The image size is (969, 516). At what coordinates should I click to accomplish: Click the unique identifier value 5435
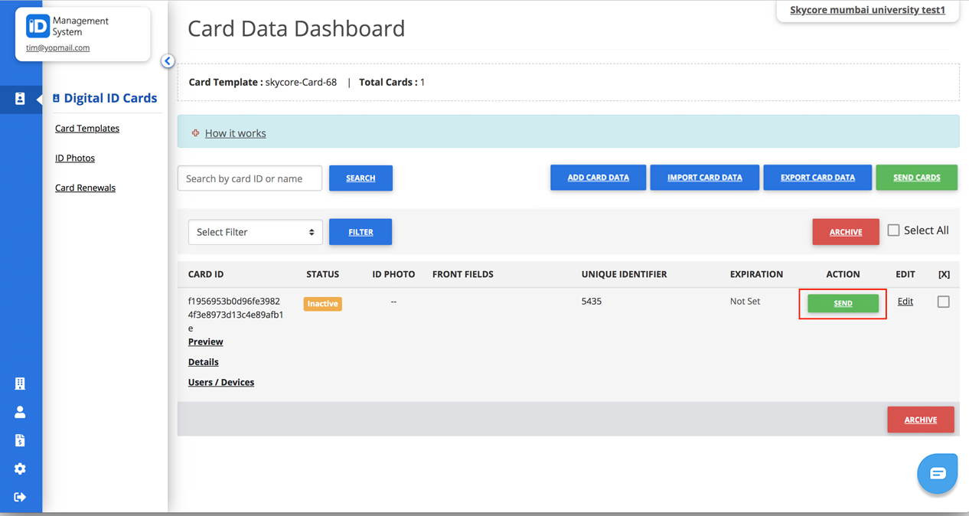[592, 302]
